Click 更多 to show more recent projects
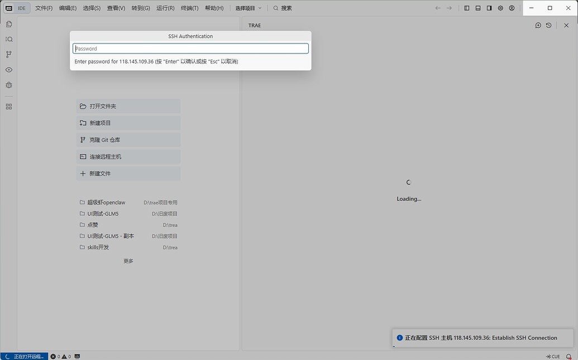This screenshot has width=578, height=360. pos(128,261)
